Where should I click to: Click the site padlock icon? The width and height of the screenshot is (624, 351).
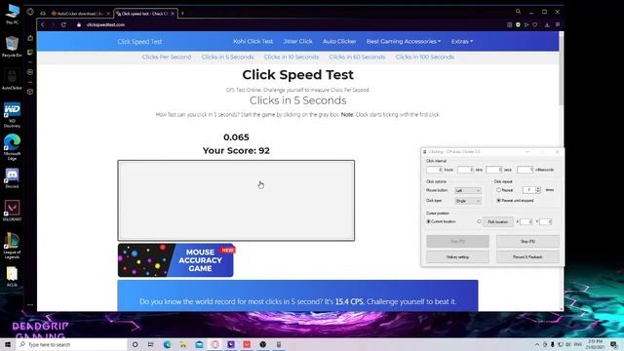point(79,24)
